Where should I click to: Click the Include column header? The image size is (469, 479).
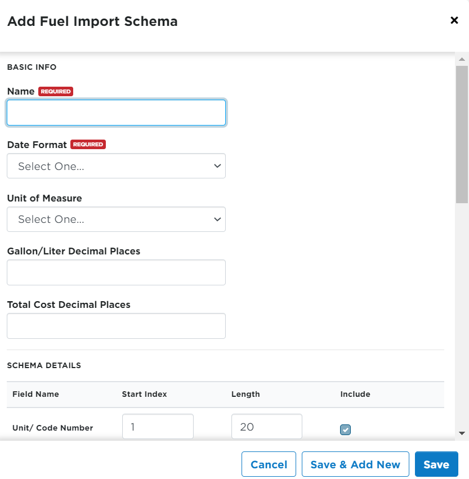(x=355, y=394)
